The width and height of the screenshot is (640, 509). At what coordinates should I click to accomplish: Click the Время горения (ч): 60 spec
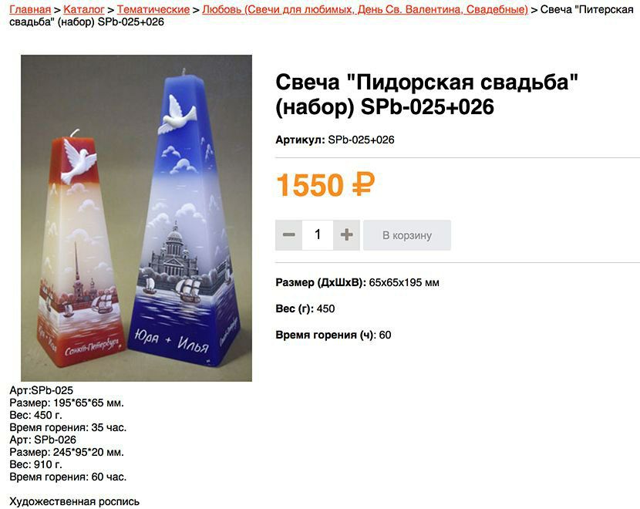click(333, 335)
